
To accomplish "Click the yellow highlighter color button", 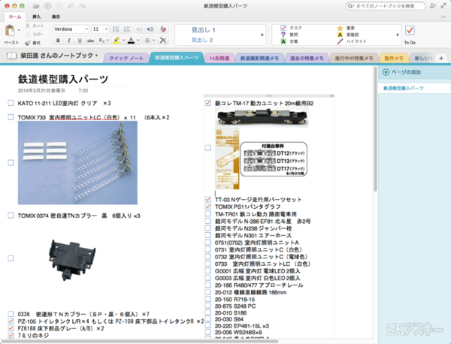I will (117, 41).
